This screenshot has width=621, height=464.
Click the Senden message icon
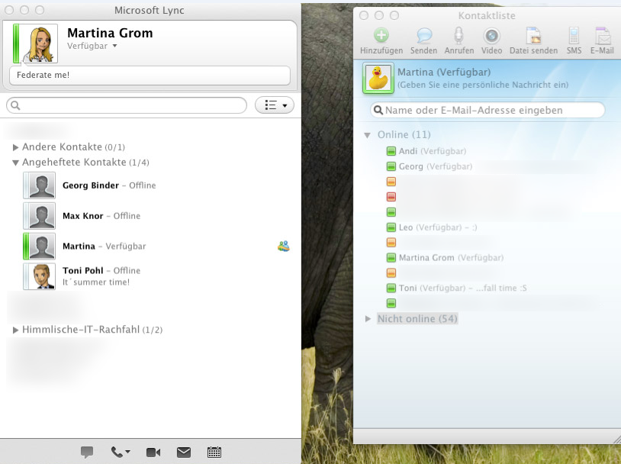423,36
